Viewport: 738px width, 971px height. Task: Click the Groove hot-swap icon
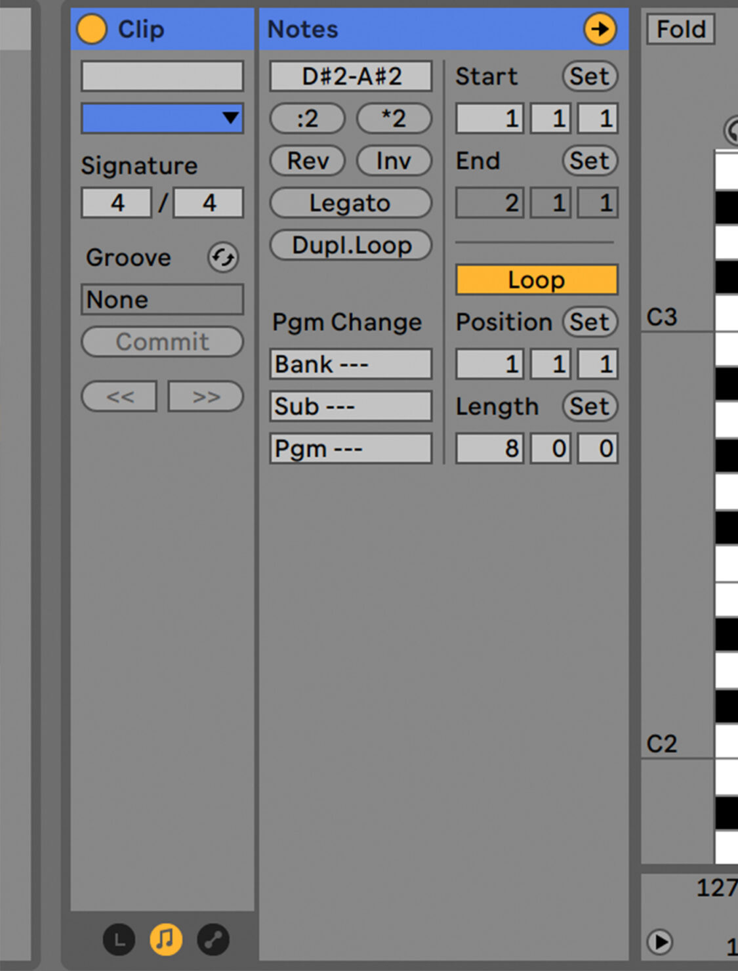(x=223, y=257)
